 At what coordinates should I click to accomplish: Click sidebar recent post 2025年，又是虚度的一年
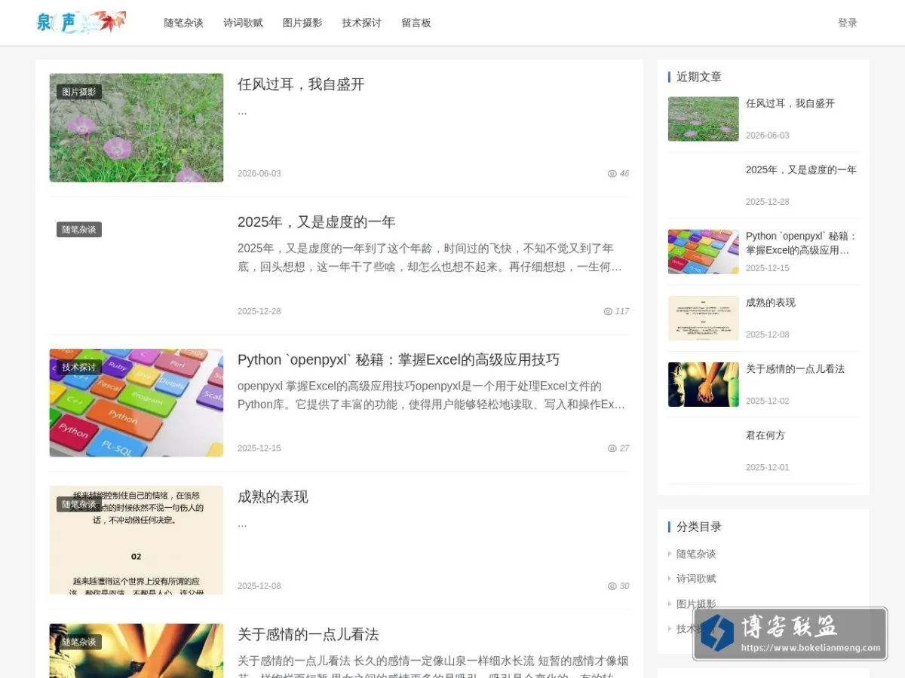[x=801, y=169]
